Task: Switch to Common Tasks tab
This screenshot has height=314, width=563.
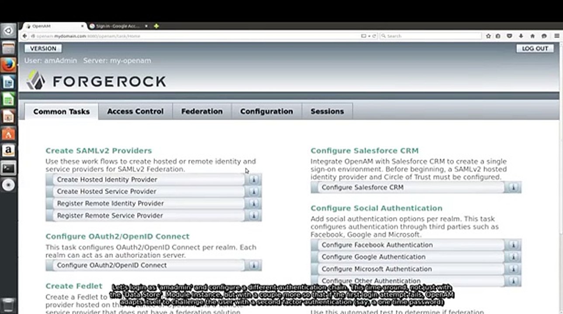Action: click(x=61, y=112)
